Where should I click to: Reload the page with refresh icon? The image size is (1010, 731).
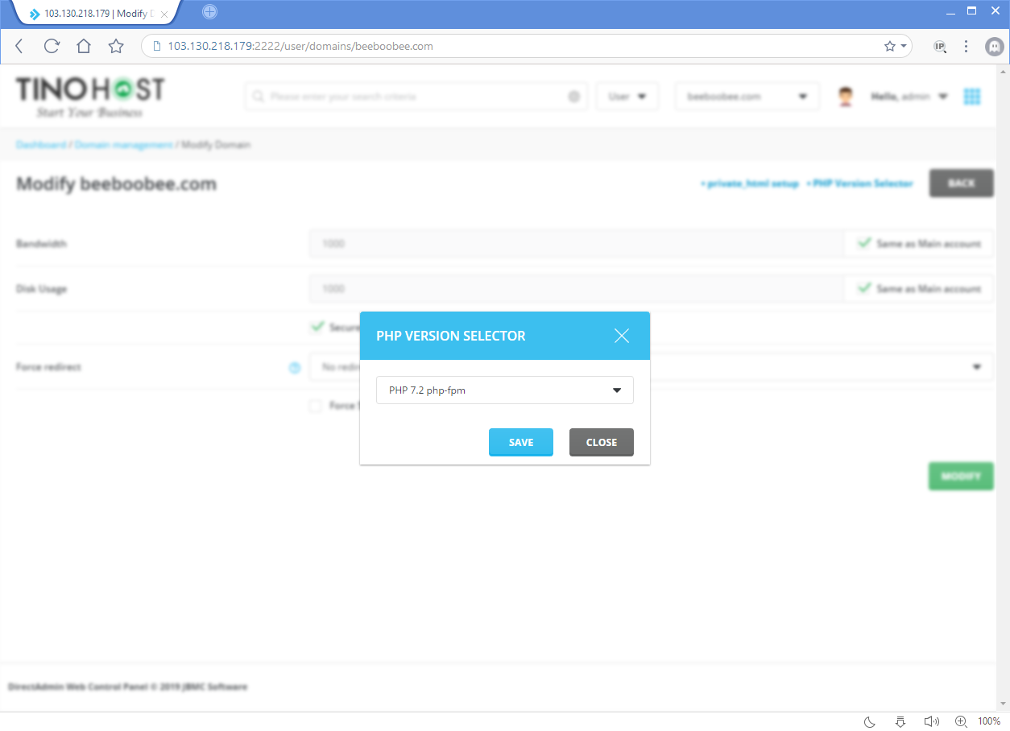[52, 47]
